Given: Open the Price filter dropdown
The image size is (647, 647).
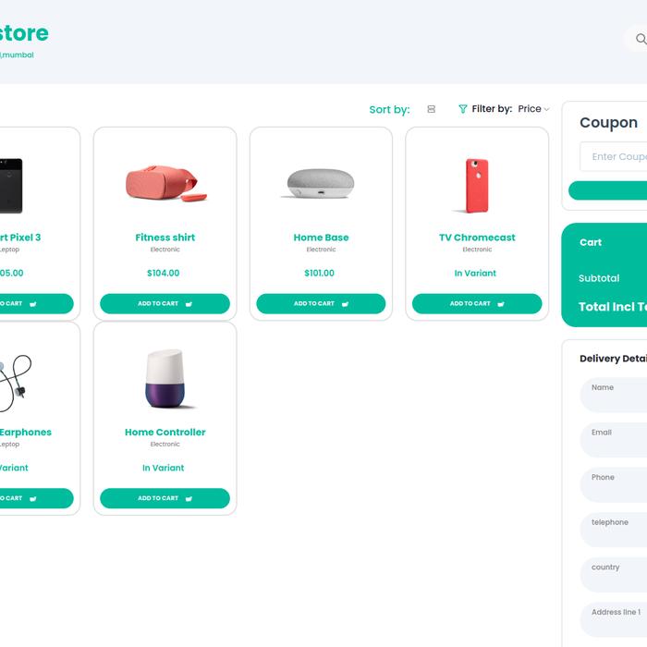Looking at the screenshot, I should click(533, 109).
